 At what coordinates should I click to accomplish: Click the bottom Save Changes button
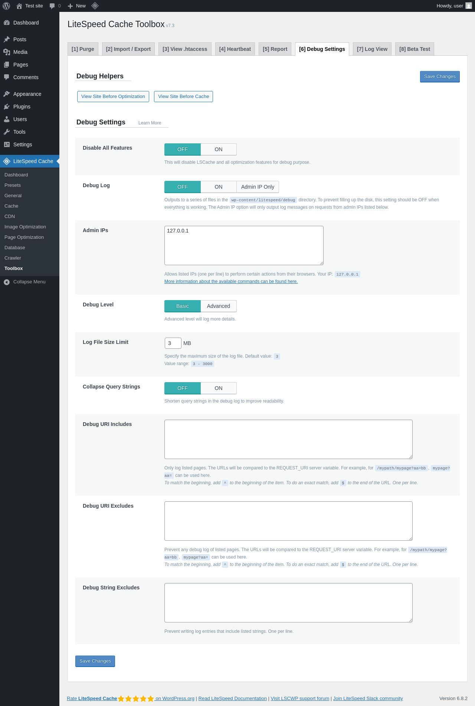95,661
